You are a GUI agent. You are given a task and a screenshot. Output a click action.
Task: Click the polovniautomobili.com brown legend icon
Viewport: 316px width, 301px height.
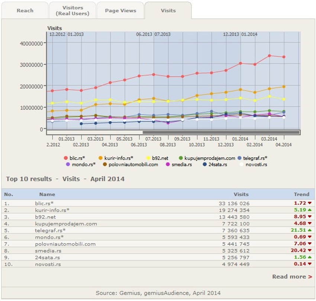pos(105,164)
